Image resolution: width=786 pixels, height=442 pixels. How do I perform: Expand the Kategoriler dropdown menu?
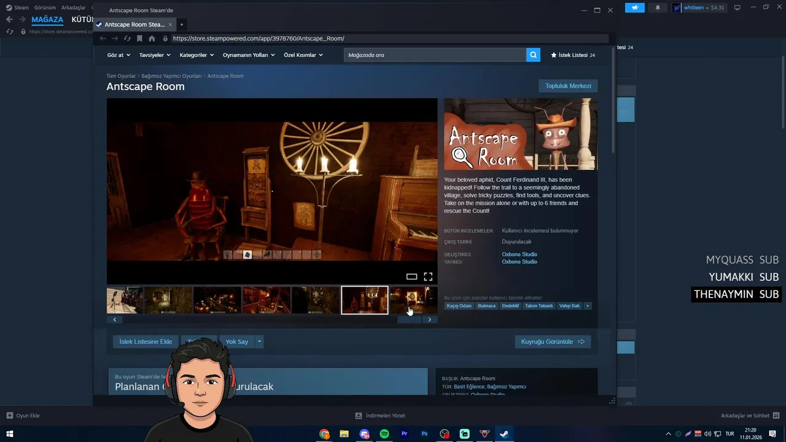[196, 55]
